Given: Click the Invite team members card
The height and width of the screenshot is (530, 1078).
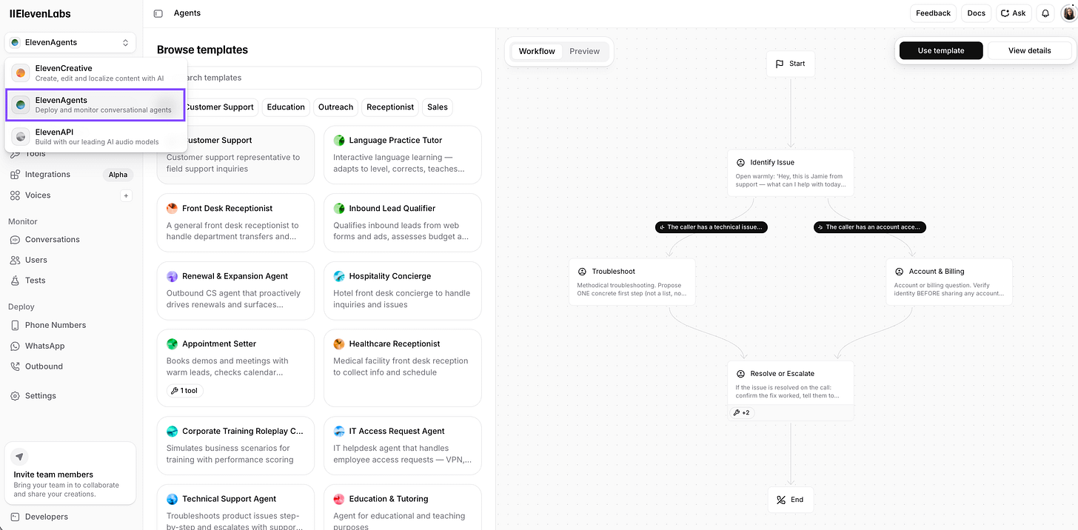Looking at the screenshot, I should [70, 473].
